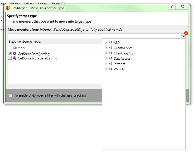Open the target type dropdown arrow

tap(184, 36)
